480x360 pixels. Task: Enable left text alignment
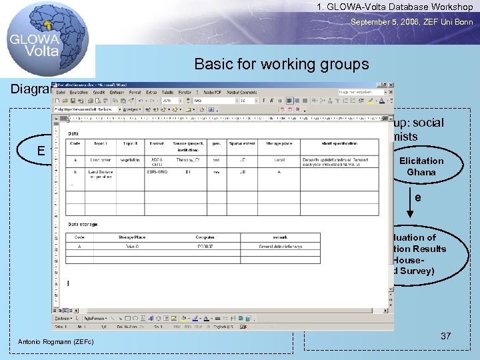(289, 101)
